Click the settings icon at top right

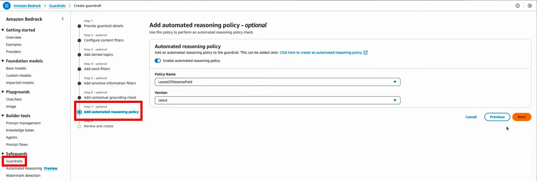(x=530, y=6)
